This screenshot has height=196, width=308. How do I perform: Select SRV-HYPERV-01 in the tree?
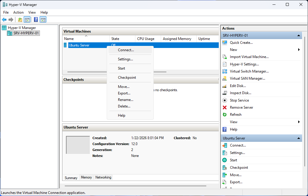tap(26, 33)
